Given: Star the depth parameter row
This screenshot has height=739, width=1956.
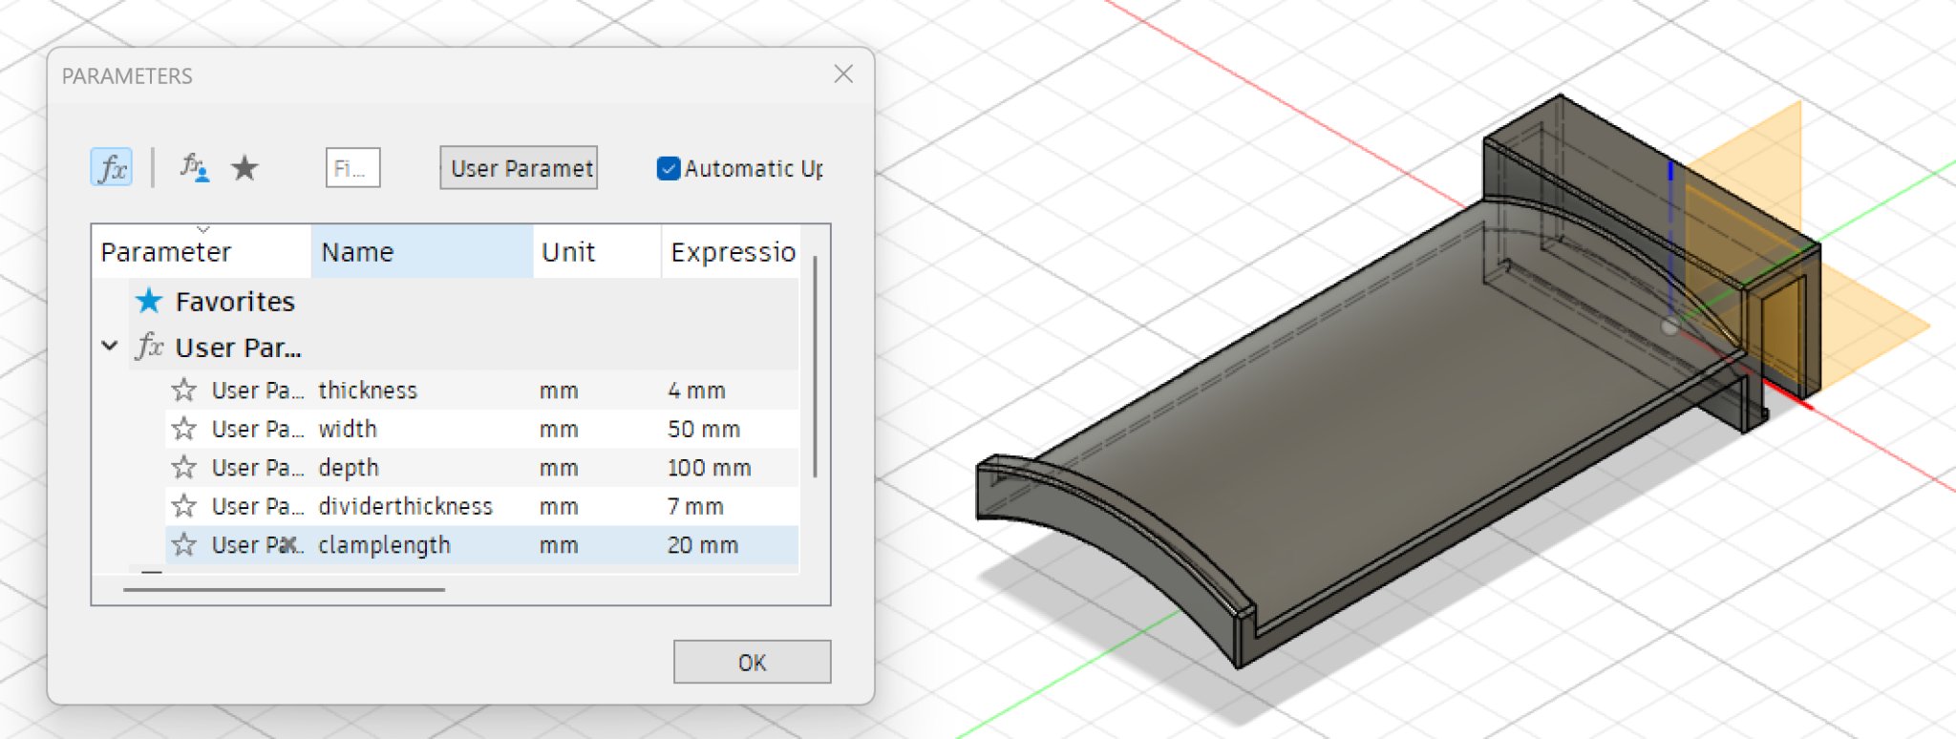Looking at the screenshot, I should [184, 468].
